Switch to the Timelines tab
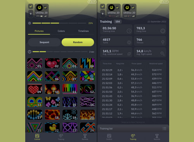This screenshot has width=194, height=142. [83, 31]
